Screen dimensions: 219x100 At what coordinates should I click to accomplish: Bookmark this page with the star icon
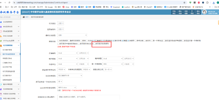coord(184,3)
